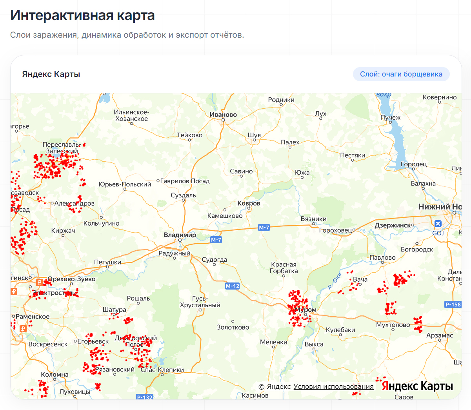Click the 'Яндекс Карты' header text
This screenshot has width=471, height=410.
click(x=51, y=74)
